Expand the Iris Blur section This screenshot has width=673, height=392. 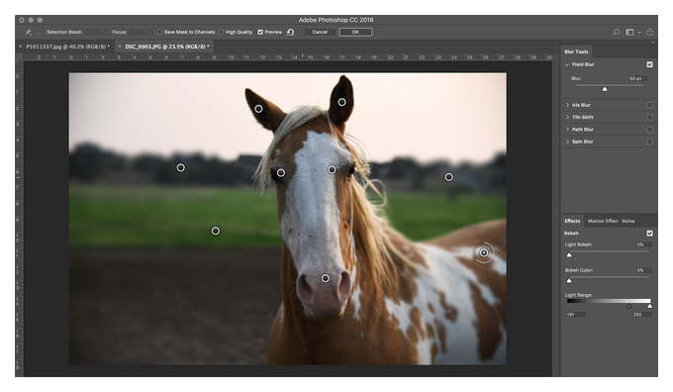pos(567,105)
